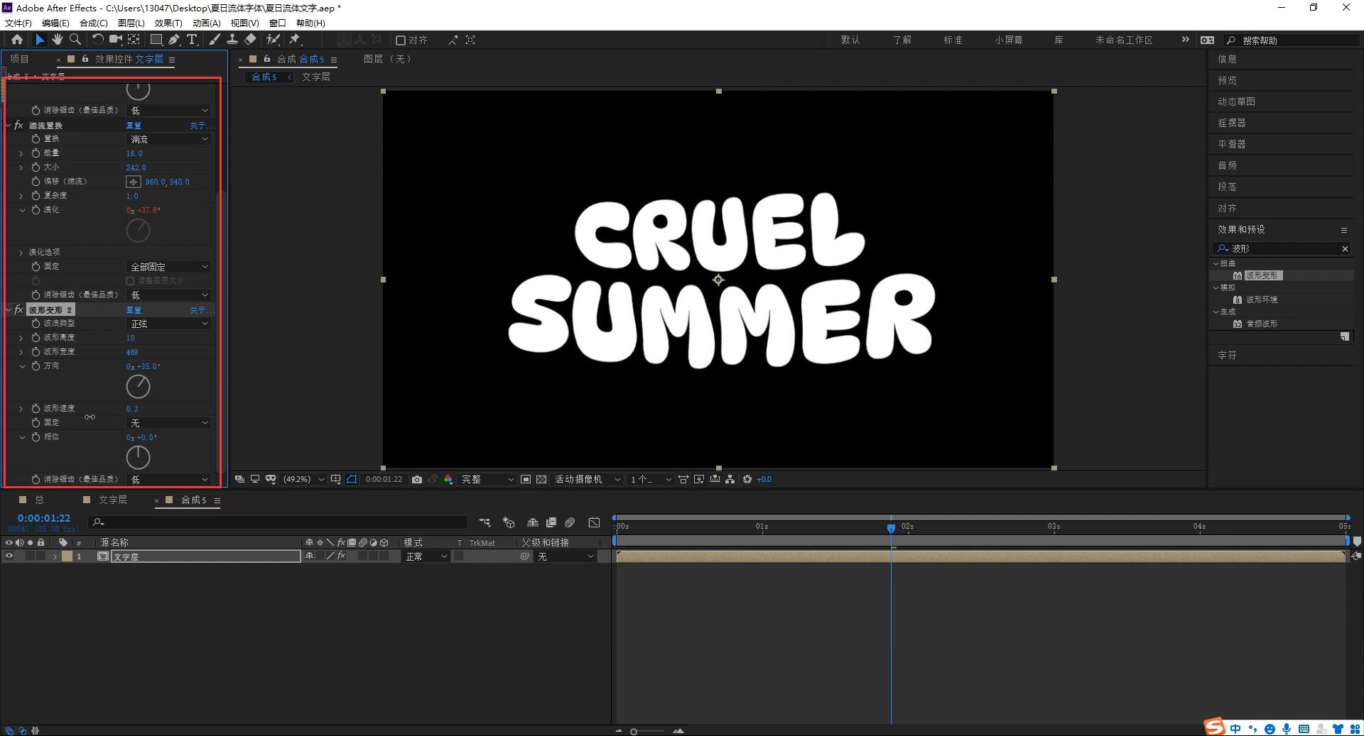
Task: Clear the 波形 effects search box
Action: tap(1345, 249)
